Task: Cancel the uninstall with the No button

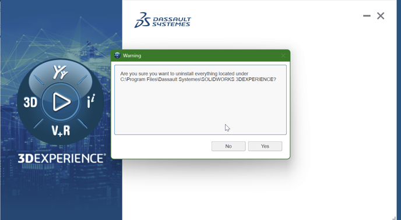Action: [228, 146]
